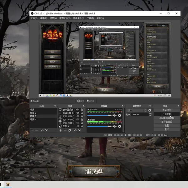Open 设置 in the controls dock
Viewport: 188px width, 188px height.
coord(167,126)
